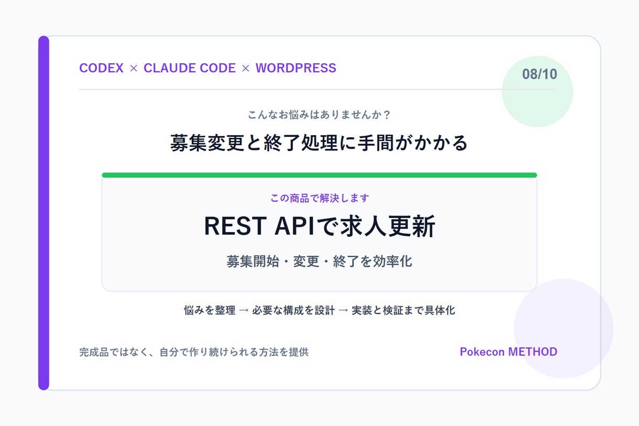Click the question "こんなお悩みはありませんか？"
Viewport: 639px width, 426px height.
pyautogui.click(x=319, y=114)
